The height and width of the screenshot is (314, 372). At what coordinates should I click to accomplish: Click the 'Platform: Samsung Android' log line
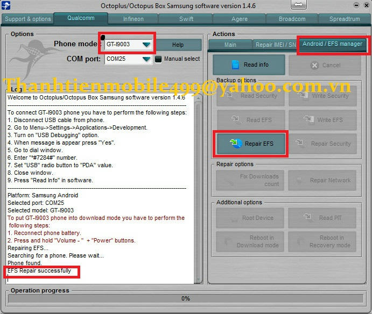tap(43, 195)
